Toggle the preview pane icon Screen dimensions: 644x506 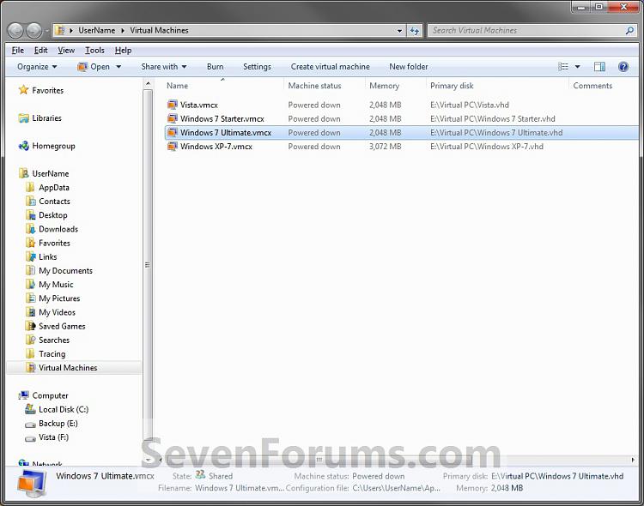[x=599, y=67]
